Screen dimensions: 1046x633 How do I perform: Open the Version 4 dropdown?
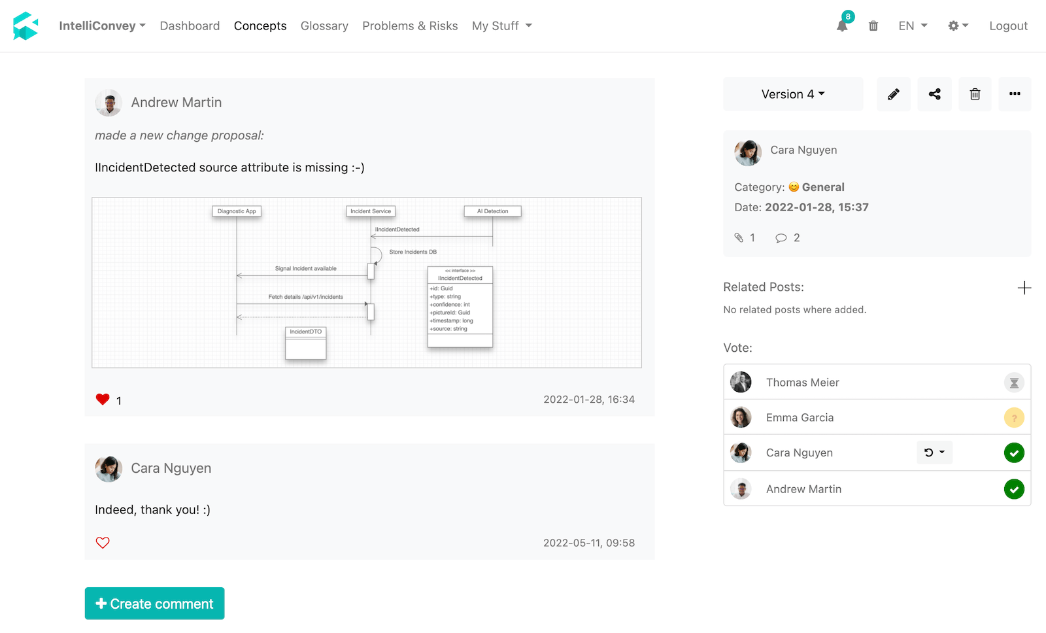(x=793, y=94)
